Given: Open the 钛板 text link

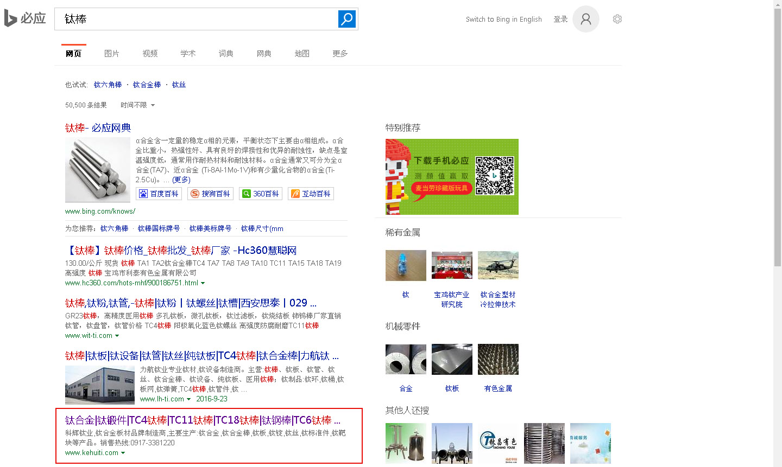Looking at the screenshot, I should 452,388.
